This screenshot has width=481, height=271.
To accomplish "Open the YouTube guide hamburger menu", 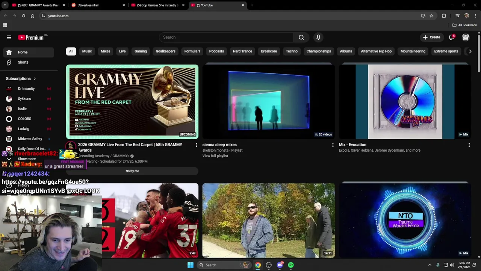I will (x=9, y=37).
